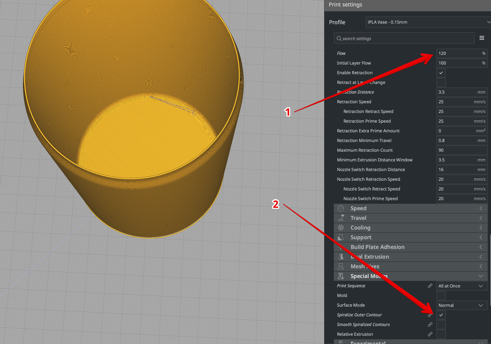This screenshot has height=344, width=491.
Task: Open the Print Sequence dropdown
Action: click(x=462, y=286)
